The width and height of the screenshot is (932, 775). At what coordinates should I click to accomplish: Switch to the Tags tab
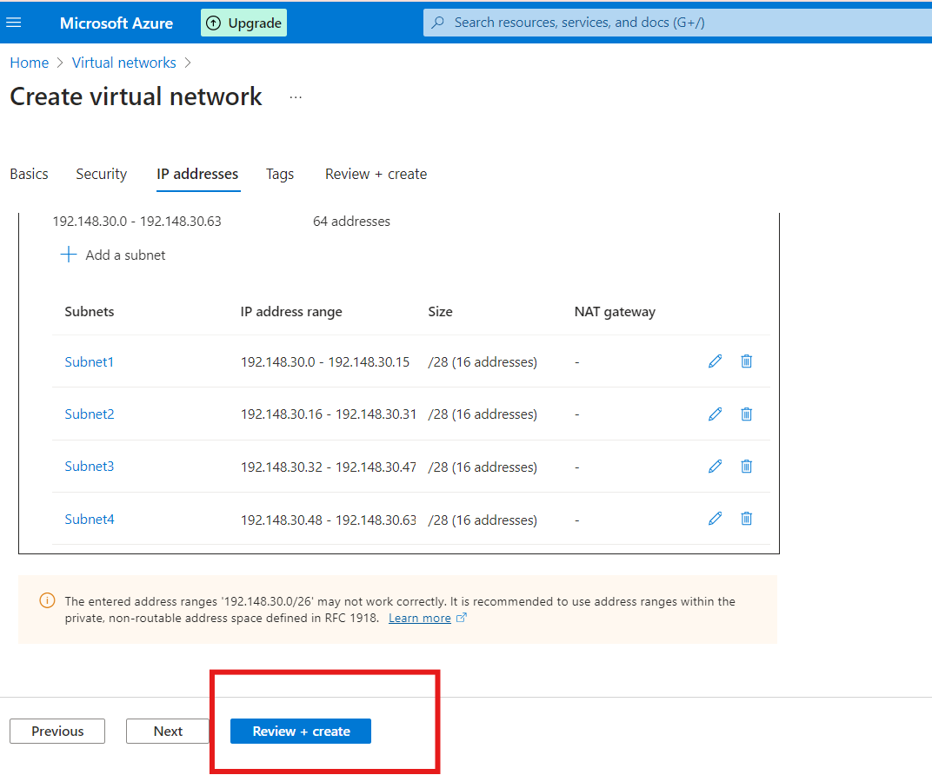click(x=280, y=174)
